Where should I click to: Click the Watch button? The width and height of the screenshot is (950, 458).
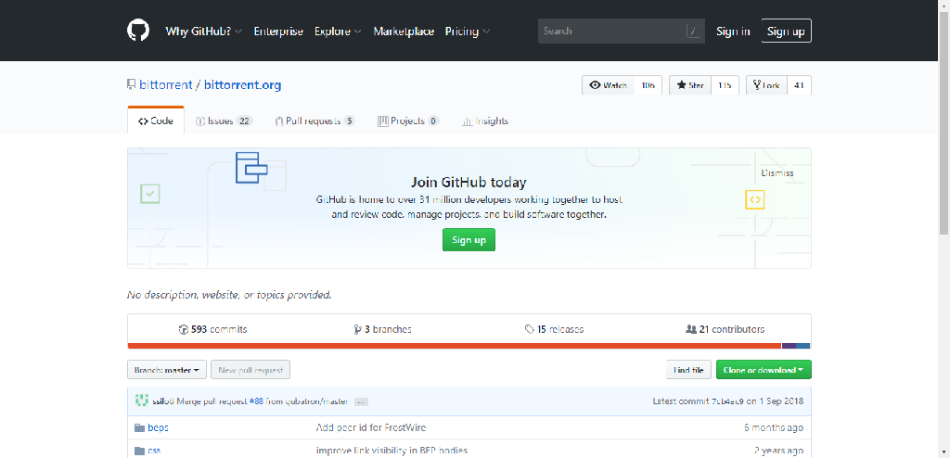[609, 85]
